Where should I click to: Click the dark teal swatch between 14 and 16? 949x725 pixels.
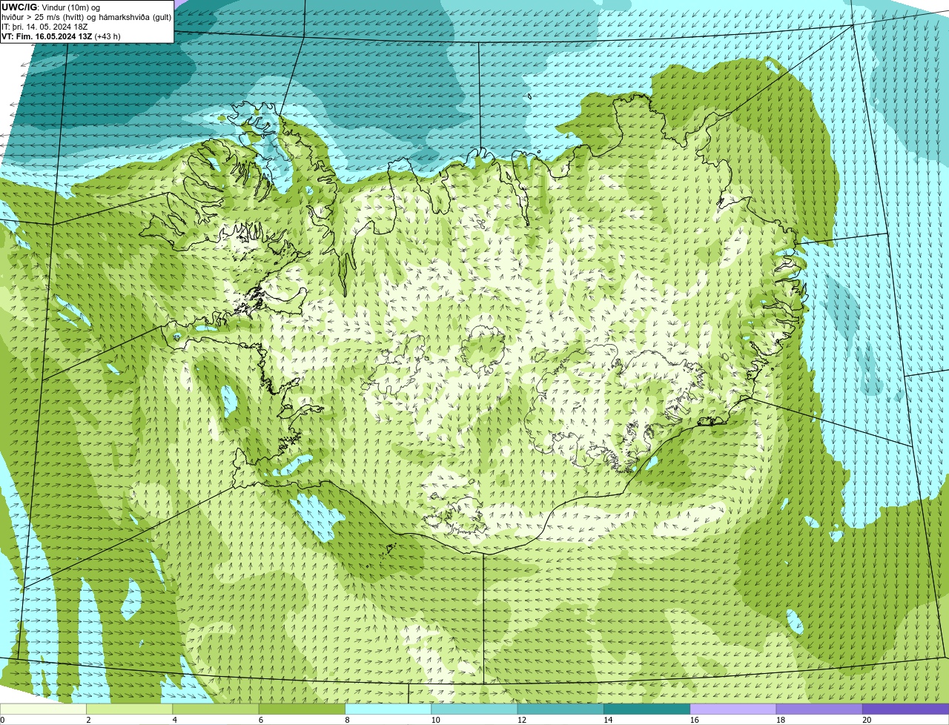(x=647, y=709)
